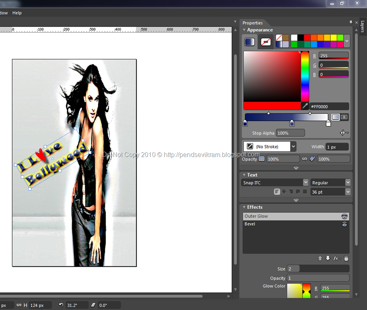Viewport: 367px width, 310px height.
Task: Click the R value 255 field in Appearance
Action: 334,56
